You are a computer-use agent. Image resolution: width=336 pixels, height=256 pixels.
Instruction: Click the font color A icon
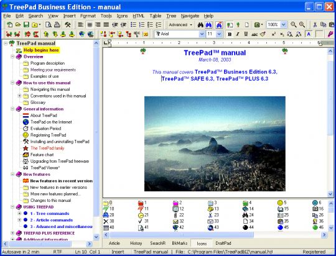pos(309,34)
